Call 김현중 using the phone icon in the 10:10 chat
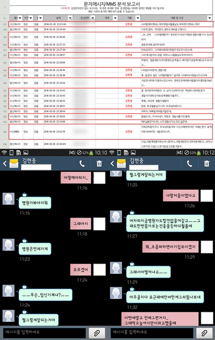 [x=82, y=163]
